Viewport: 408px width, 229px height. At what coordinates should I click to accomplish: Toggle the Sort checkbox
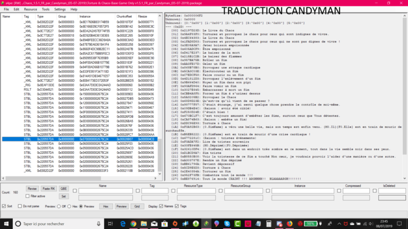pos(4,206)
